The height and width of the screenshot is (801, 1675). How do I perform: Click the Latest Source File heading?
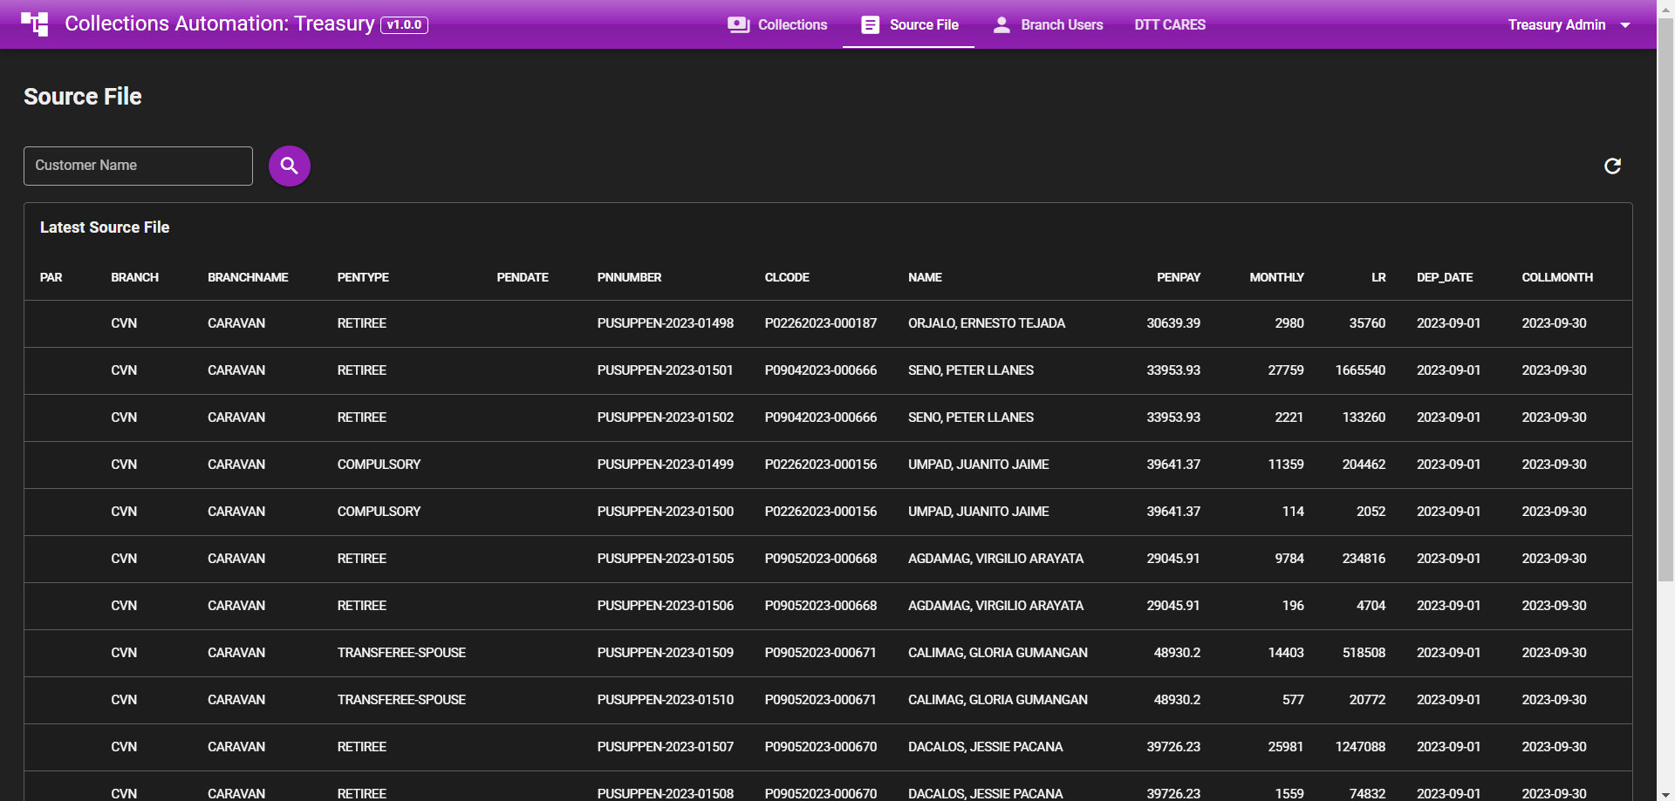click(x=105, y=227)
